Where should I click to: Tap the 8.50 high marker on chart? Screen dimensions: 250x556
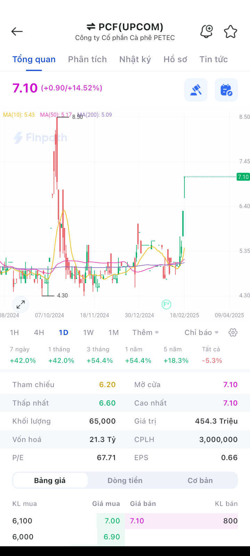click(x=77, y=117)
